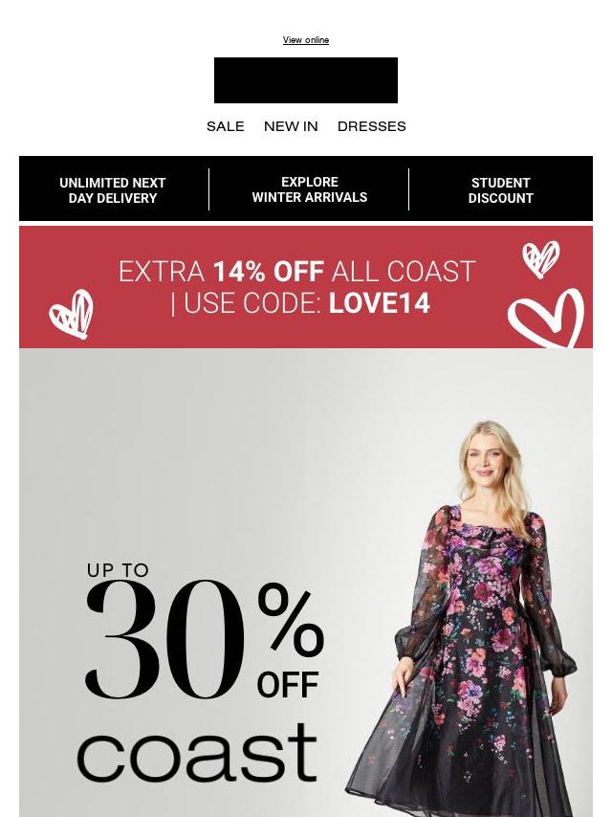Click the OFF text beside the 30
The height and width of the screenshot is (817, 612).
tap(288, 685)
